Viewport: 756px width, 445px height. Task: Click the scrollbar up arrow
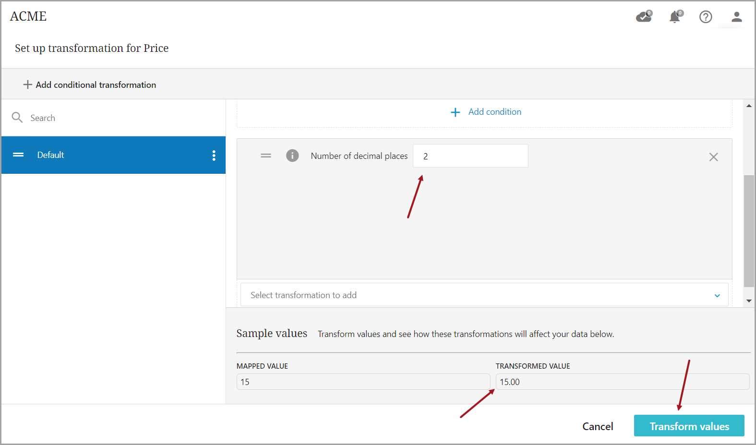[749, 106]
